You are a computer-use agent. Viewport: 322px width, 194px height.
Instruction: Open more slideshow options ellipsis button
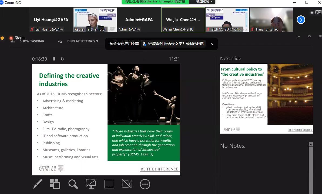pos(145,184)
